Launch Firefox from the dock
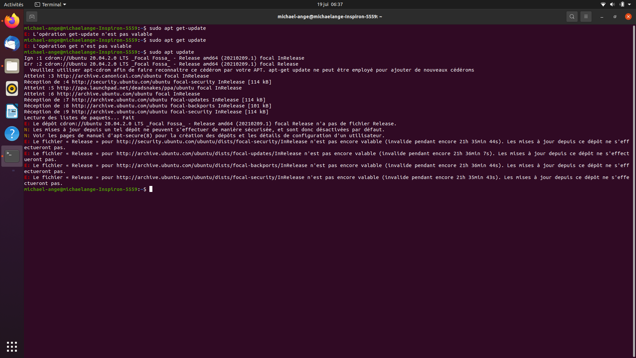Screen dimensions: 636x358 click(x=12, y=21)
